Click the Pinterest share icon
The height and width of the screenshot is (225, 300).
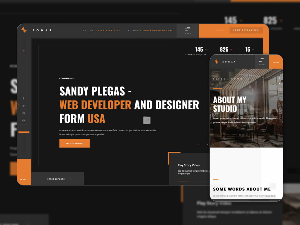(x=23, y=113)
